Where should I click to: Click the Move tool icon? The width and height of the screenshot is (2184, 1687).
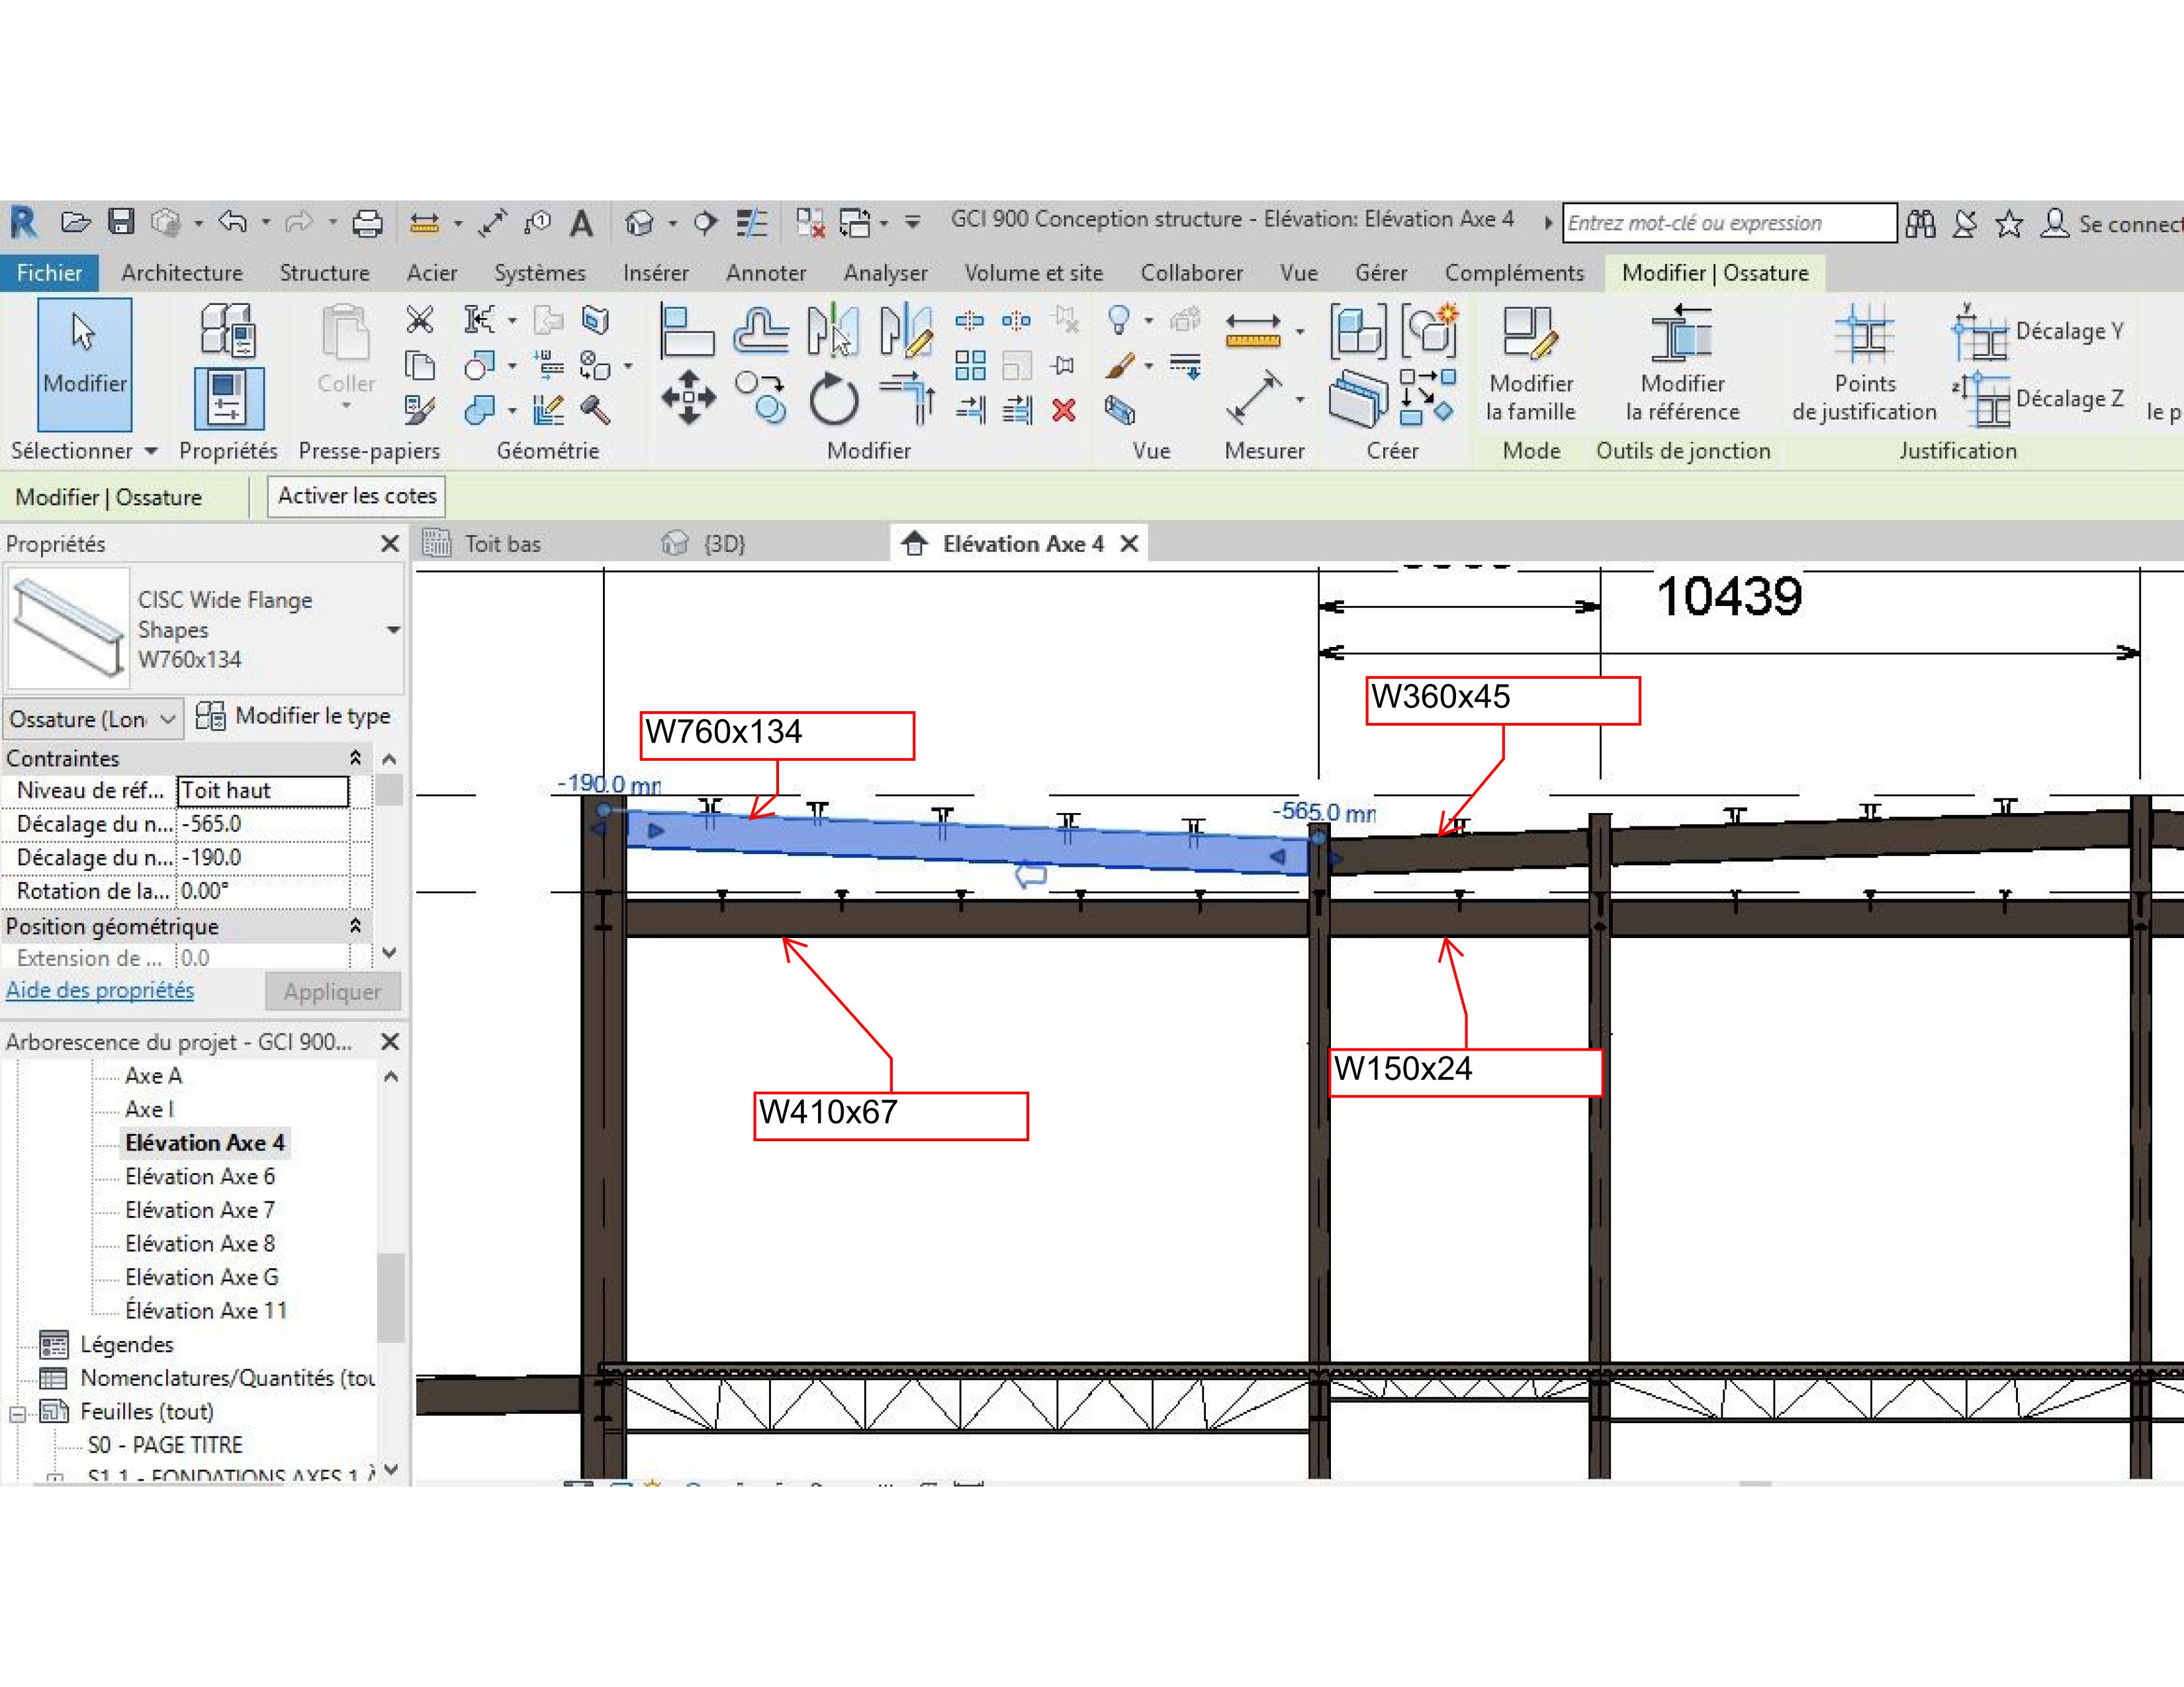tap(688, 398)
